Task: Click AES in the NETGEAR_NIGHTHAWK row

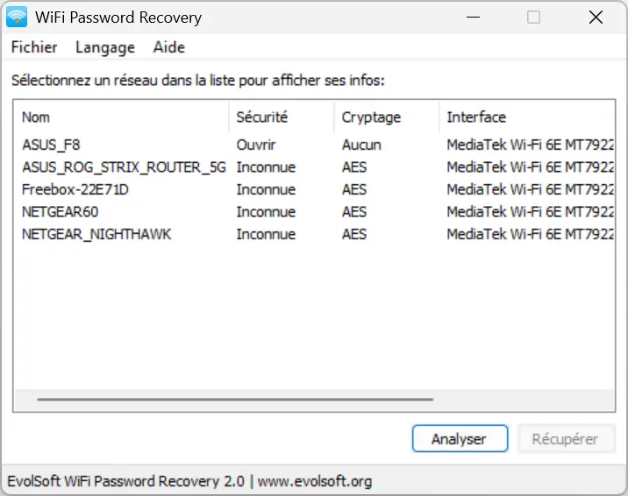Action: (x=354, y=234)
